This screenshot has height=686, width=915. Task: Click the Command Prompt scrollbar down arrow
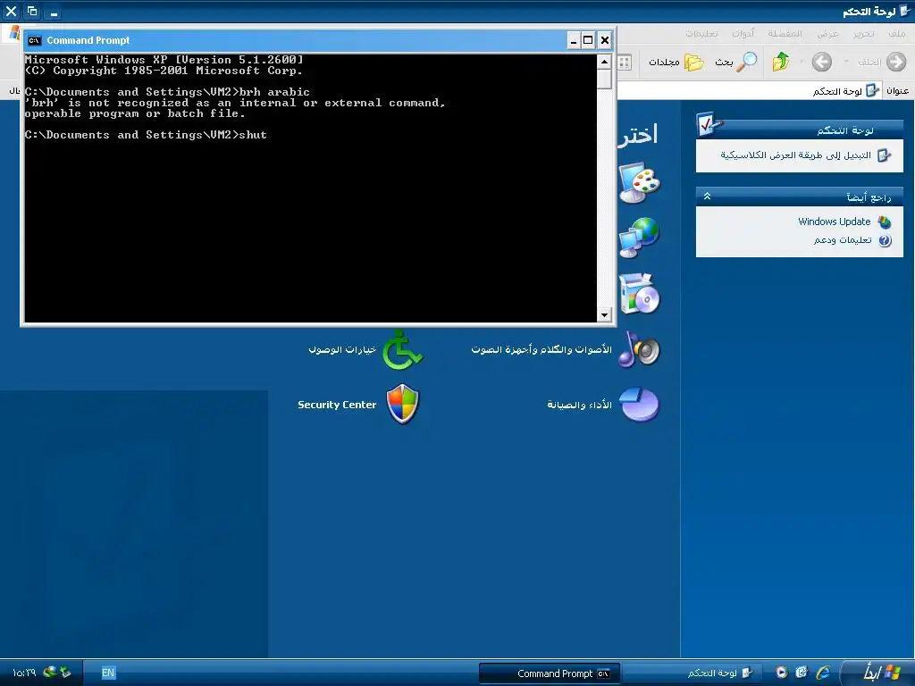coord(604,315)
